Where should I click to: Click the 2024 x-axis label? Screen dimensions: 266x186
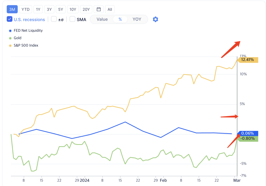click(85, 180)
